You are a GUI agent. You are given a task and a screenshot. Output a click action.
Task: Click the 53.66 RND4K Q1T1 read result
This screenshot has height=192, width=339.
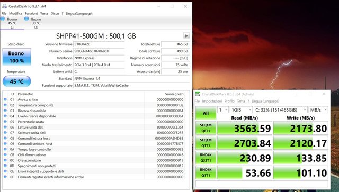[x=245, y=172]
